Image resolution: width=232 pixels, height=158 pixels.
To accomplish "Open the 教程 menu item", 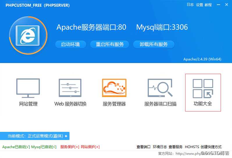I will tap(208, 5).
